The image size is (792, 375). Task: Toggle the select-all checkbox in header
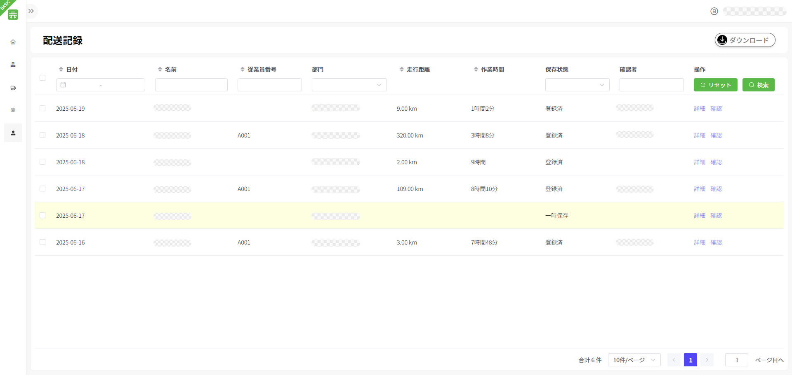[x=42, y=78]
